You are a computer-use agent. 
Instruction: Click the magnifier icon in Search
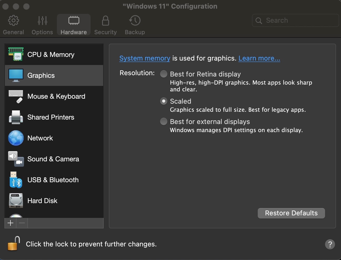pos(259,21)
